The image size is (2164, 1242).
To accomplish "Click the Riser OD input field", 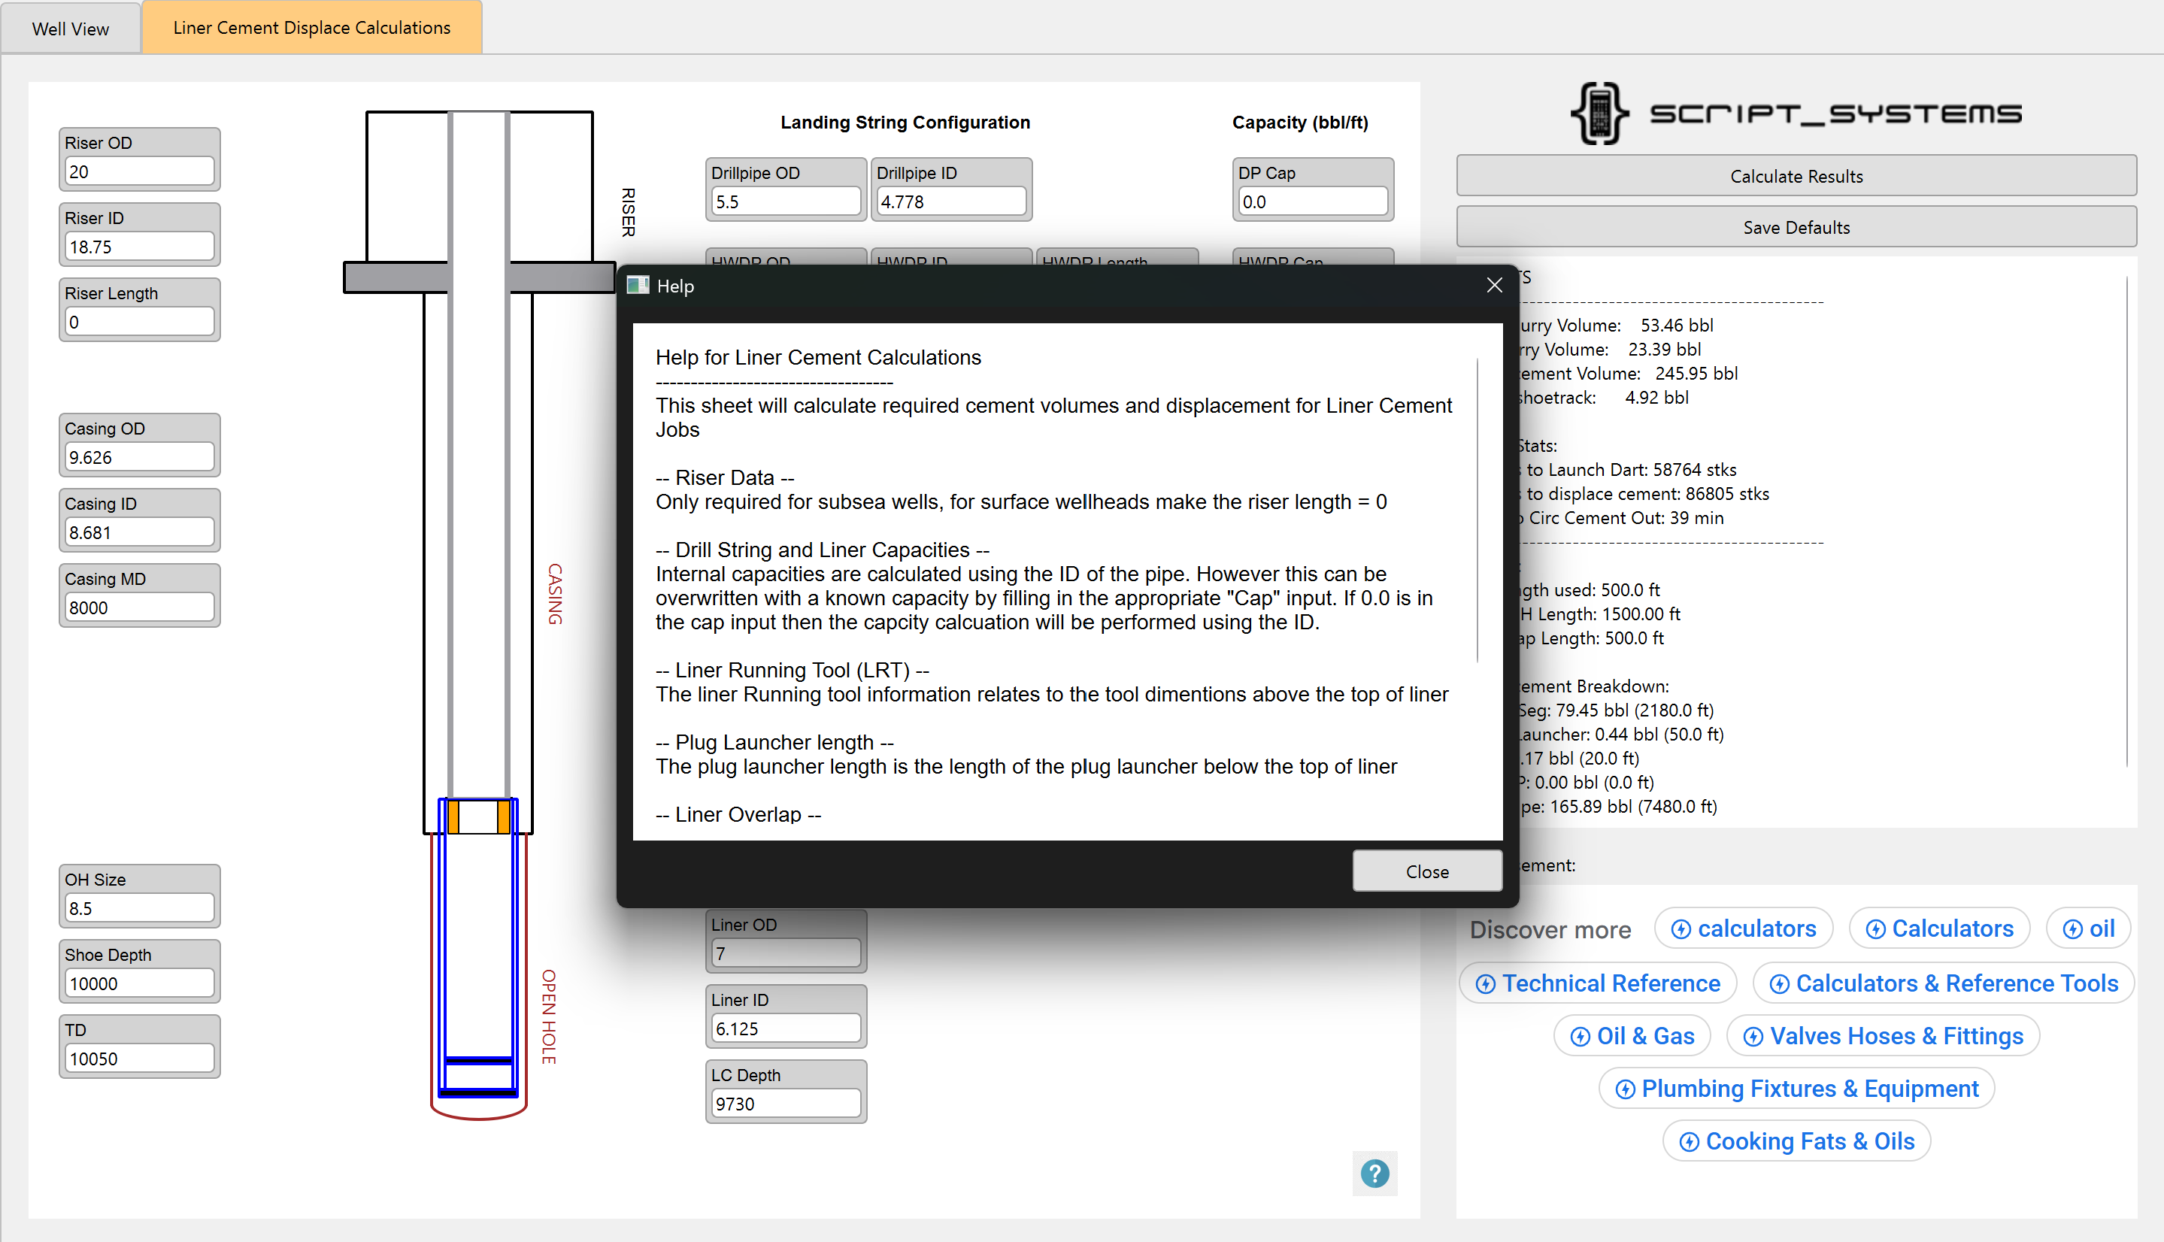I will [139, 171].
